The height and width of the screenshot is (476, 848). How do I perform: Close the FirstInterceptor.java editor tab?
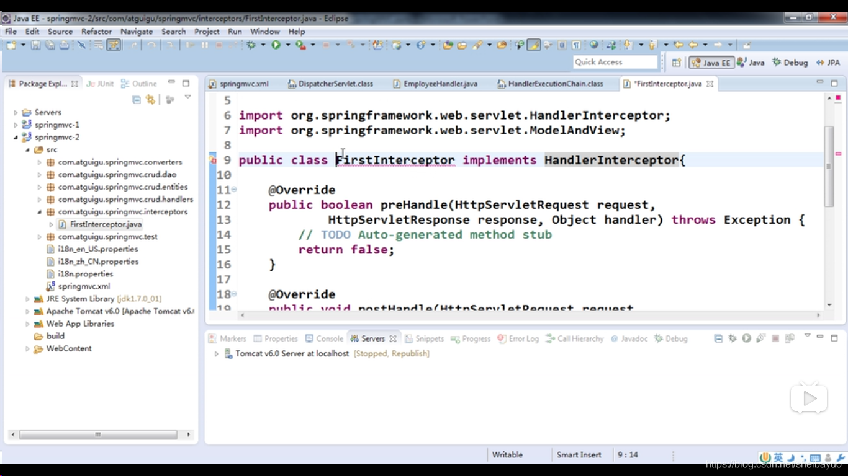pyautogui.click(x=710, y=84)
